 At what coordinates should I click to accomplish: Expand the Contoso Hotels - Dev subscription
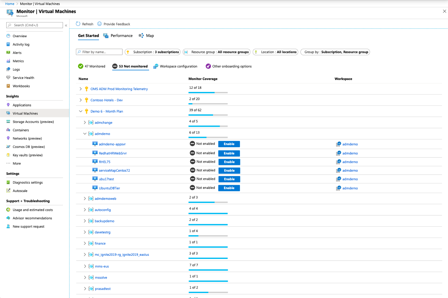(81, 100)
